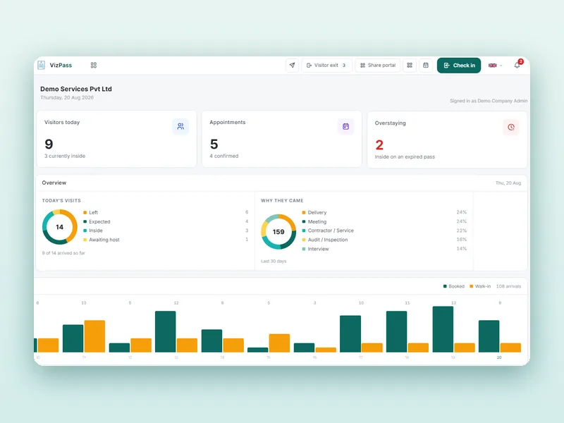Open the apps grid next to VizPass
This screenshot has width=564, height=423.
94,65
